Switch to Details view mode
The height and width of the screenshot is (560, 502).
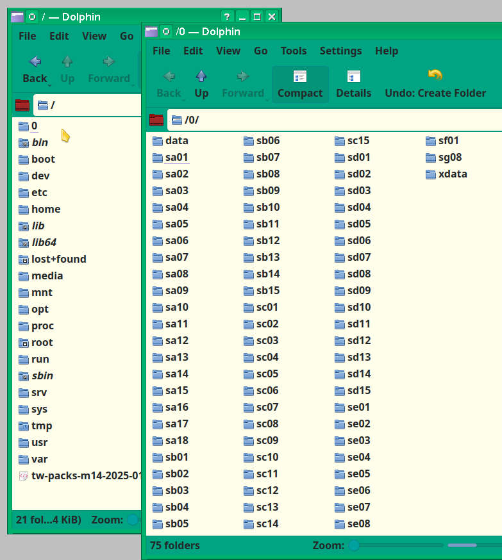(x=354, y=85)
